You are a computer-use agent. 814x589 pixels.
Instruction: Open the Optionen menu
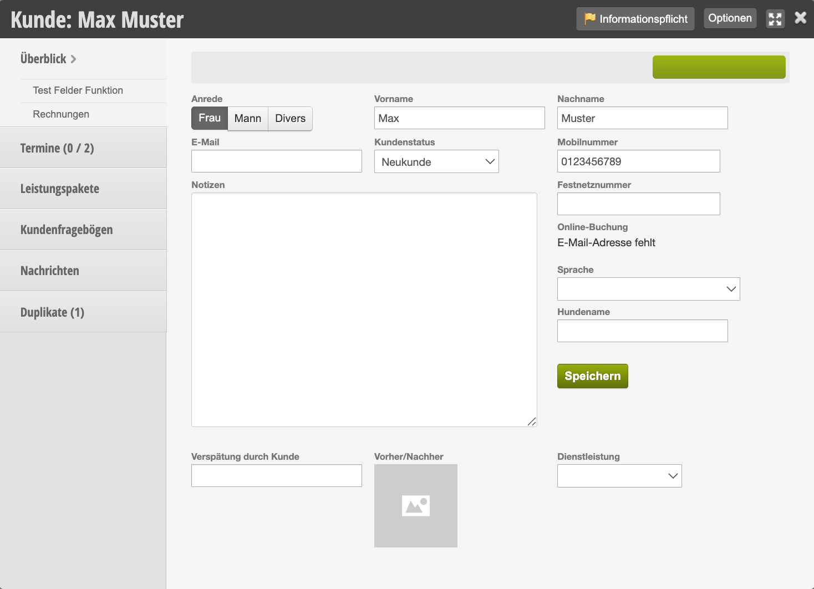730,18
